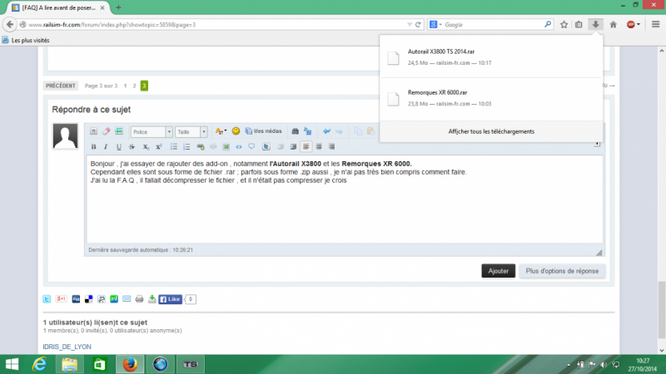Image resolution: width=666 pixels, height=374 pixels.
Task: Share the topic on Twitter
Action: click(47, 298)
